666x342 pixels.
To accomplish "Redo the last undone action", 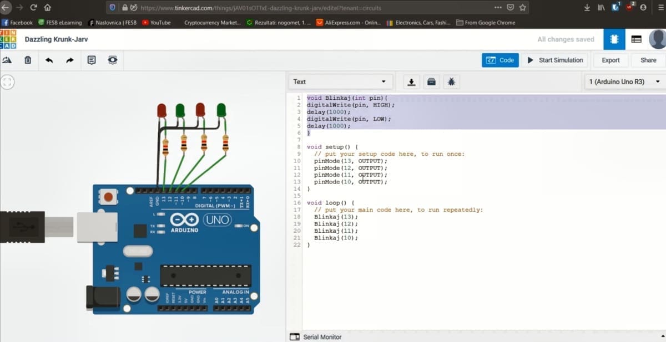I will click(x=70, y=60).
